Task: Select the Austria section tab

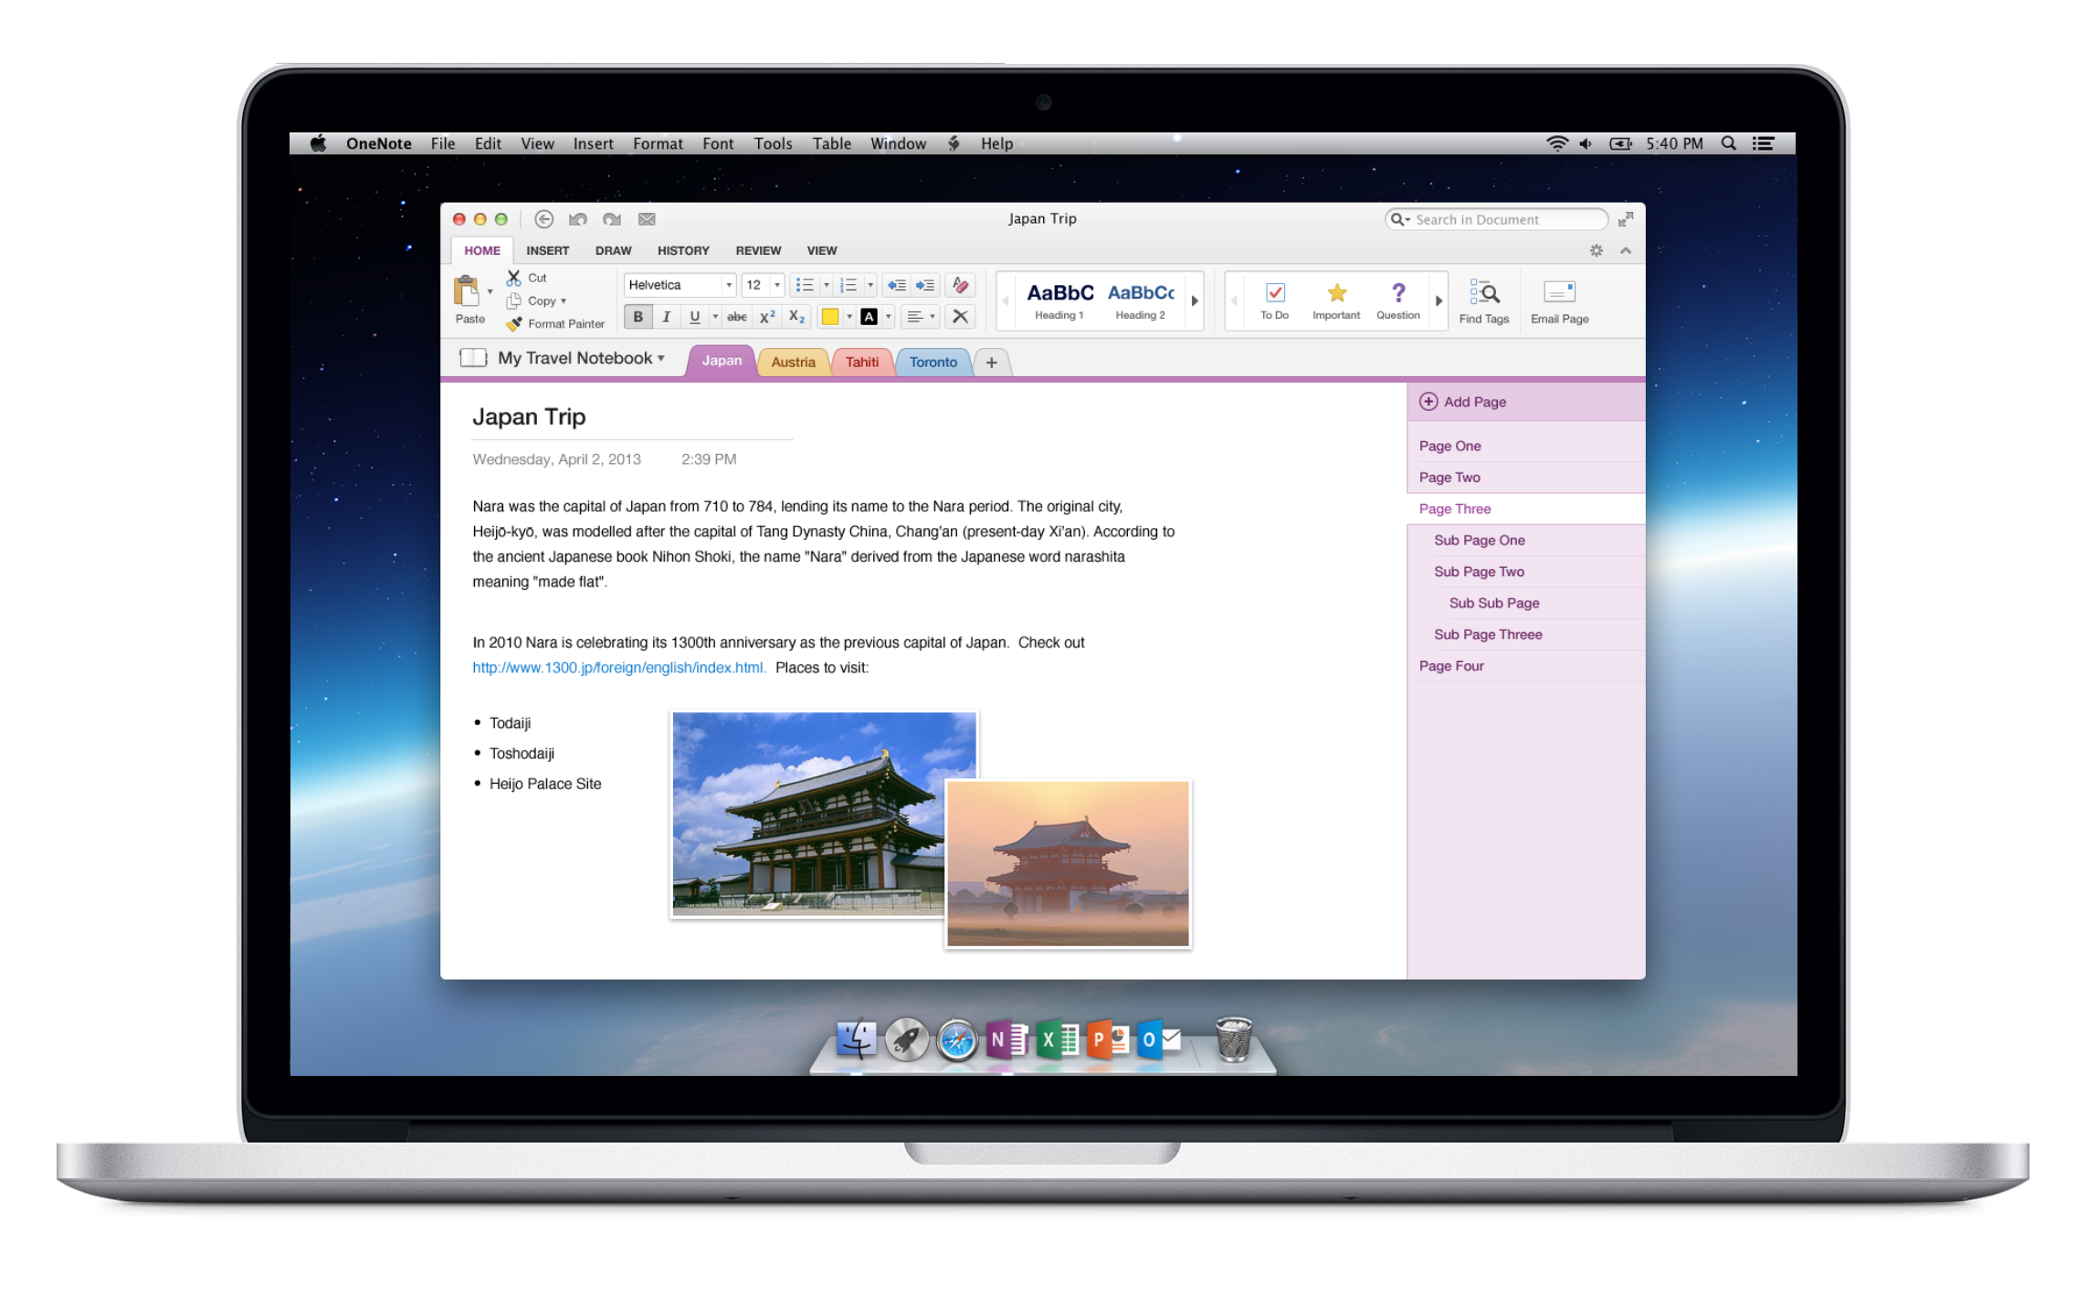Action: [793, 362]
